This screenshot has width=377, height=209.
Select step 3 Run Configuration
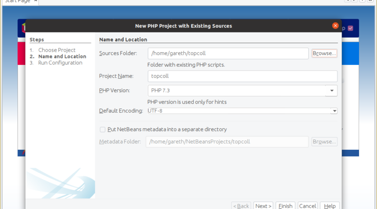click(x=60, y=63)
